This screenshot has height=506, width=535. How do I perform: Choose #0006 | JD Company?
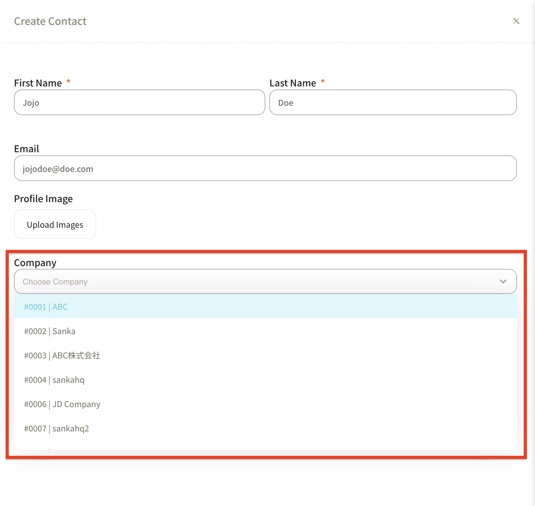(62, 404)
